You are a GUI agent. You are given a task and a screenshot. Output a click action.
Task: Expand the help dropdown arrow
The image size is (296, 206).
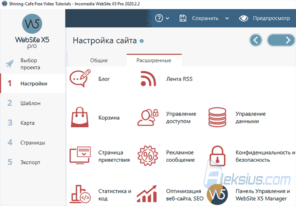167,19
